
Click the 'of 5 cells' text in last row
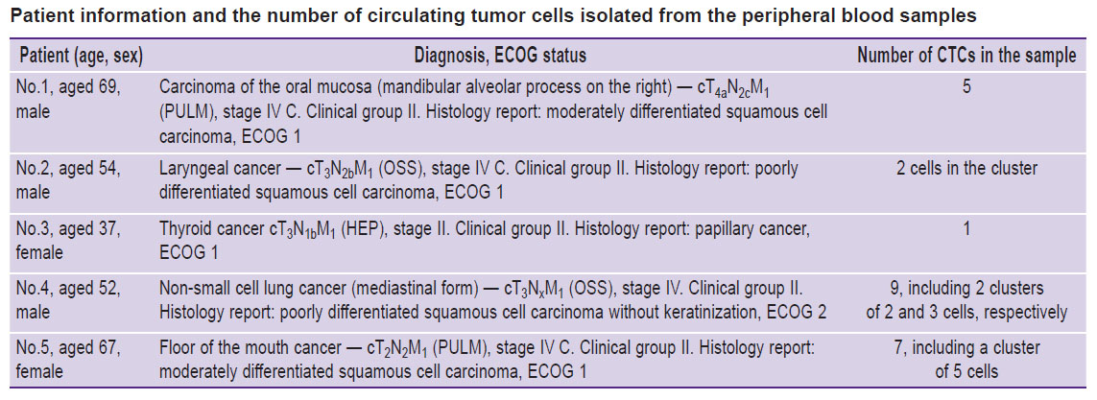[x=966, y=371]
